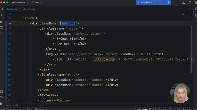Open the Bookmarks tool window icon
Image resolution: width=197 pixels, height=110 pixels.
click(x=1, y=28)
